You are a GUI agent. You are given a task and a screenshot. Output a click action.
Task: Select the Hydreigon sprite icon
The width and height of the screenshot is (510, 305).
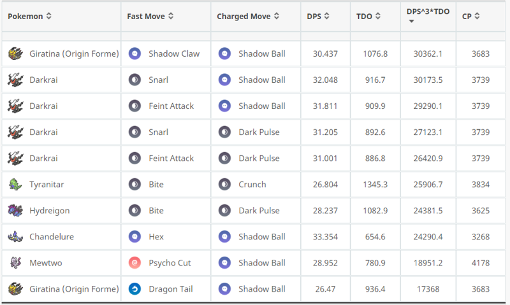15,211
